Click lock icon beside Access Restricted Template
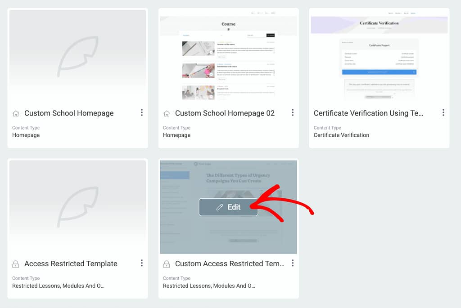The height and width of the screenshot is (308, 461). (x=16, y=264)
